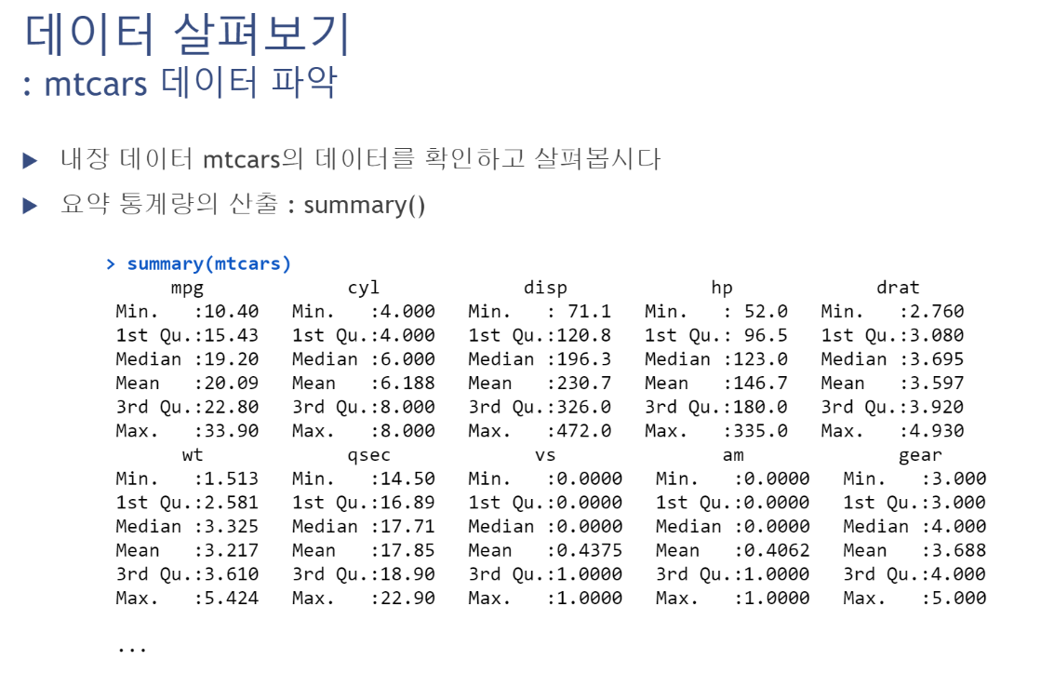The width and height of the screenshot is (1041, 674).
Task: Click the command 'summary(mtcars)'
Action: pyautogui.click(x=209, y=263)
